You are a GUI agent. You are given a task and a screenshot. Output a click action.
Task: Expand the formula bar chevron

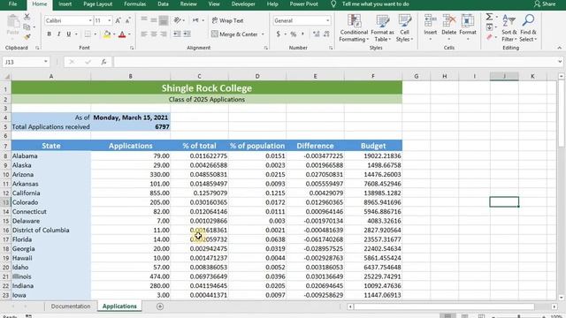(560, 62)
